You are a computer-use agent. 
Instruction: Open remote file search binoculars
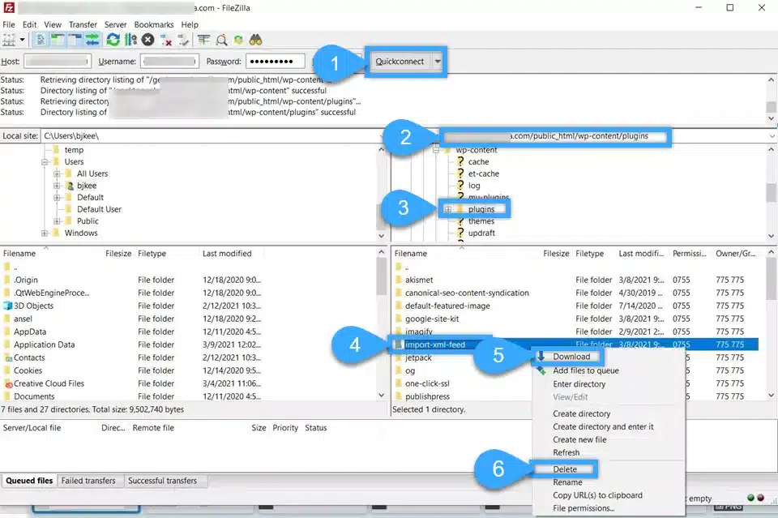(x=255, y=40)
